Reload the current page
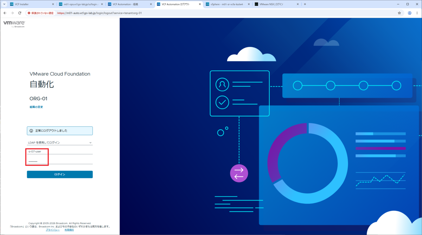 pyautogui.click(x=20, y=13)
